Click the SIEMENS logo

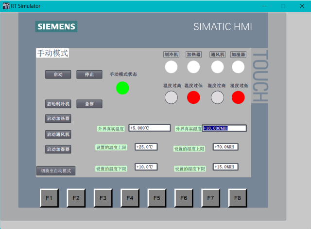(56, 26)
